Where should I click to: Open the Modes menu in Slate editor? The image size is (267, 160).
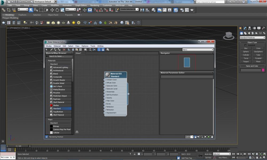(49, 46)
